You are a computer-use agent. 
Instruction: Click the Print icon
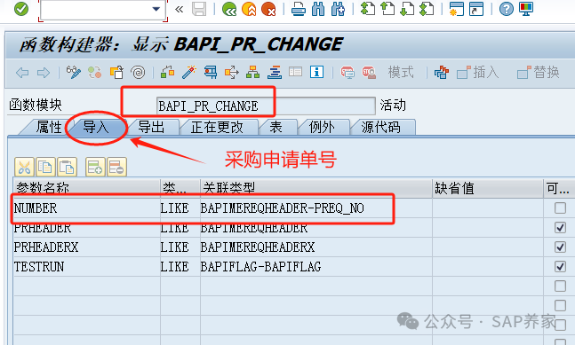[x=298, y=9]
